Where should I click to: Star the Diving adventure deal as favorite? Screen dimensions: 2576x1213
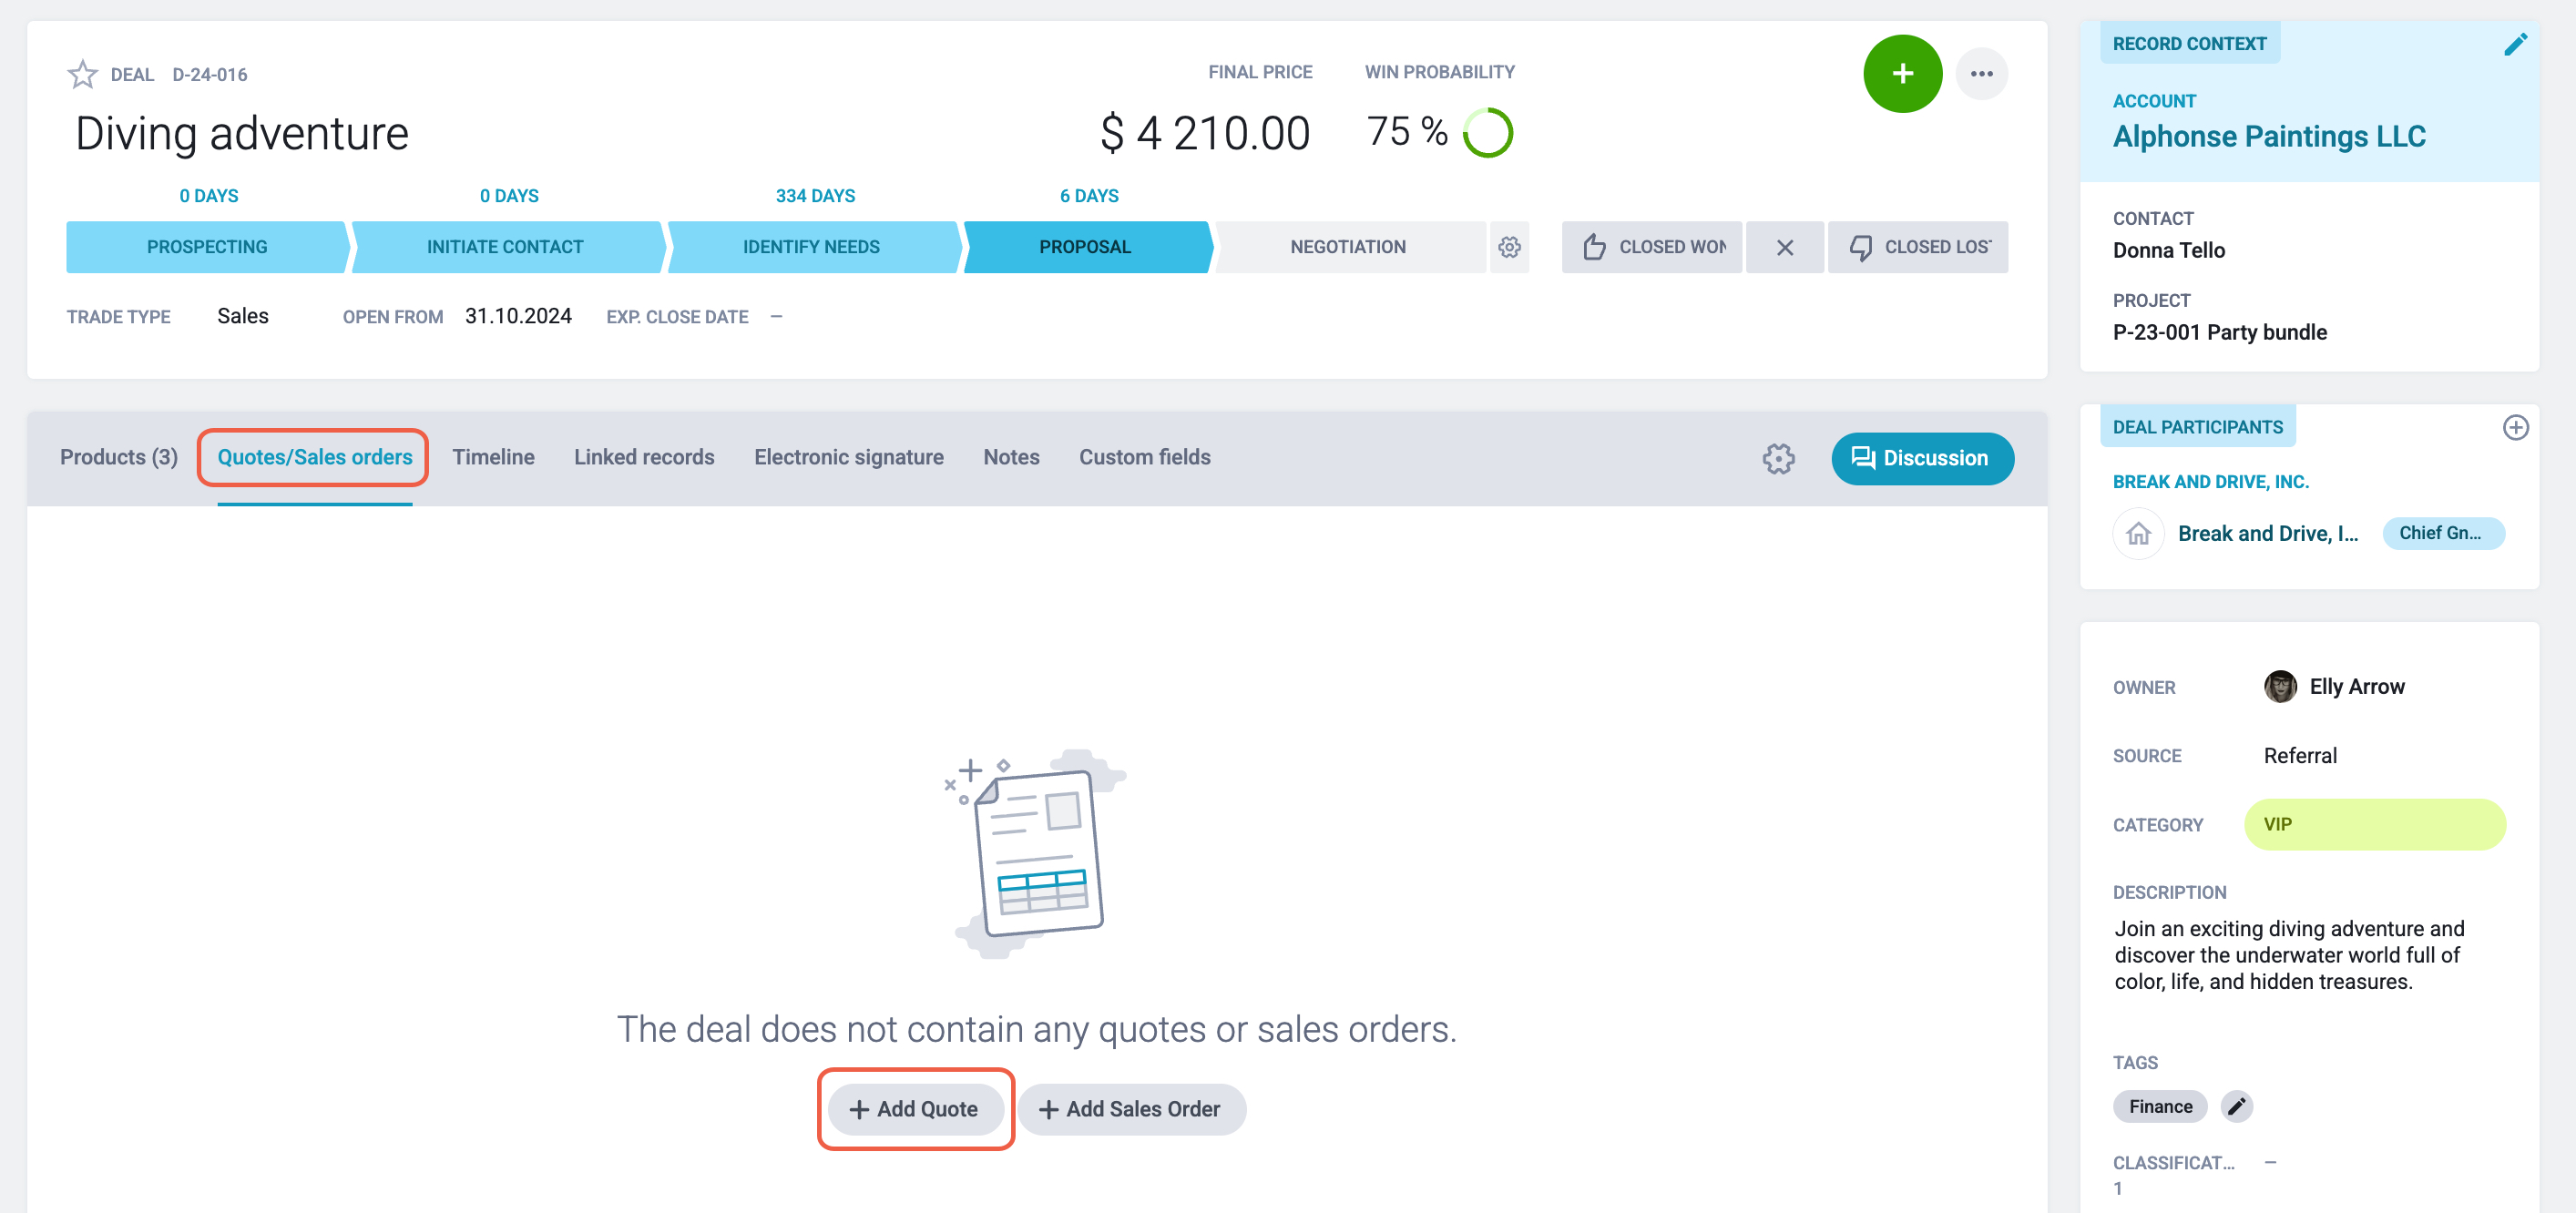pyautogui.click(x=82, y=74)
